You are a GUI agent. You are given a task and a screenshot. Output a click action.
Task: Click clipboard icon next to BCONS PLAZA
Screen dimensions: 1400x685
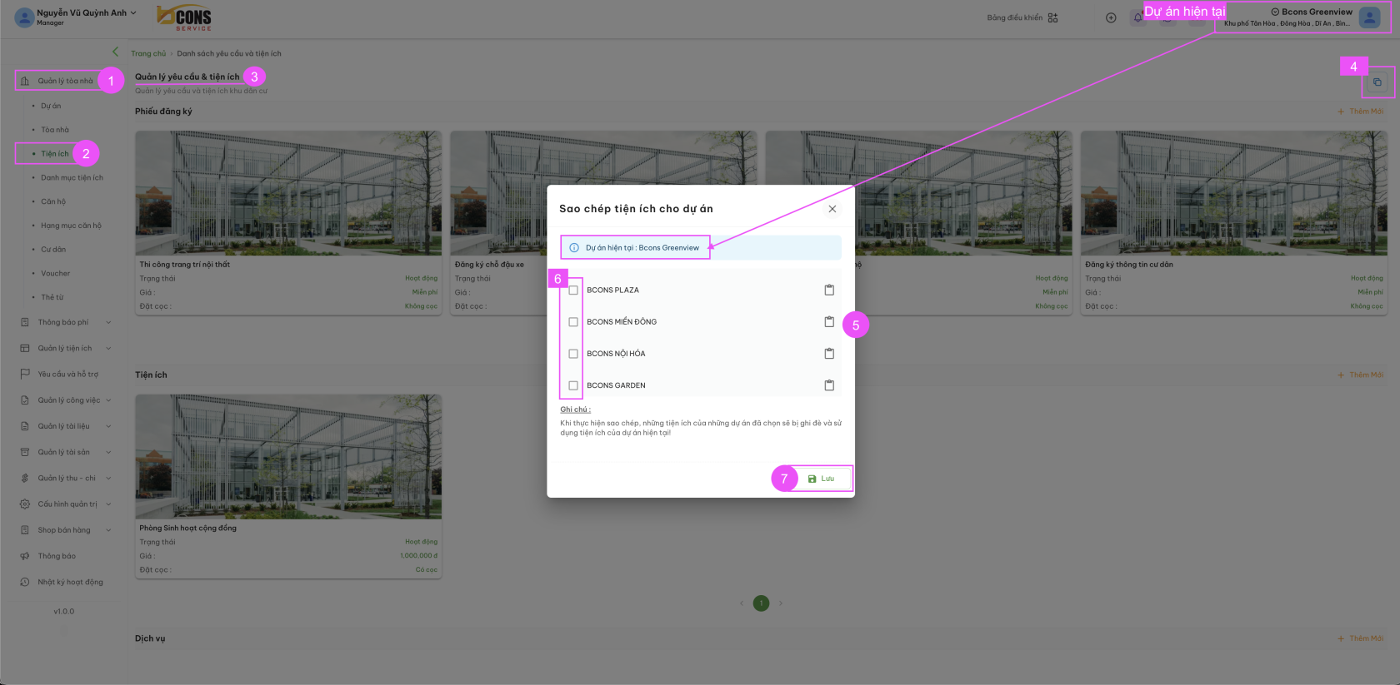[x=829, y=290]
